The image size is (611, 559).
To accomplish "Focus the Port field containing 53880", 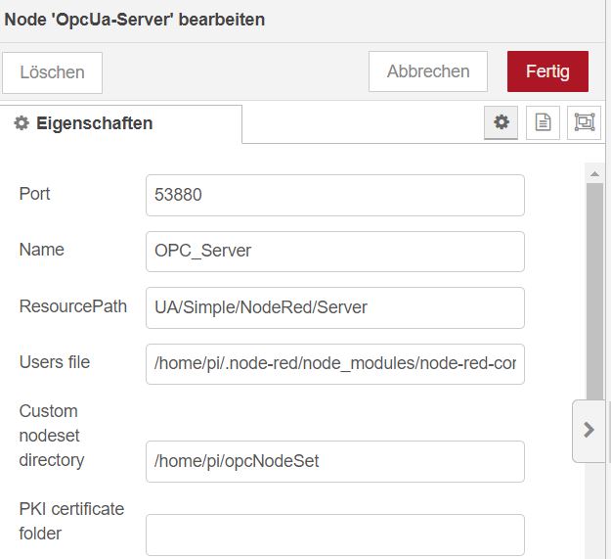I will 335,195.
